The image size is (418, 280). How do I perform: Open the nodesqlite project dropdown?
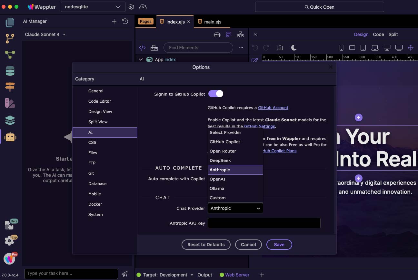pos(93,7)
